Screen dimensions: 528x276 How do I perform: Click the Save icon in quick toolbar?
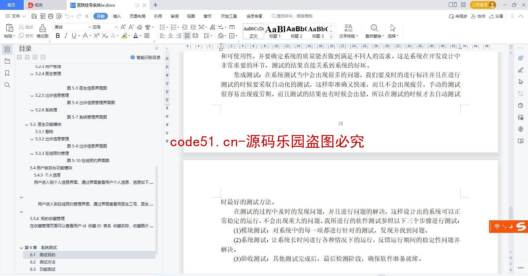point(34,16)
